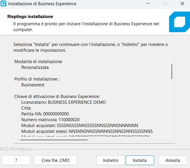Viewport: 190px width, 168px height.
Task: Cancel setup with the Annulla button
Action: [173, 160]
